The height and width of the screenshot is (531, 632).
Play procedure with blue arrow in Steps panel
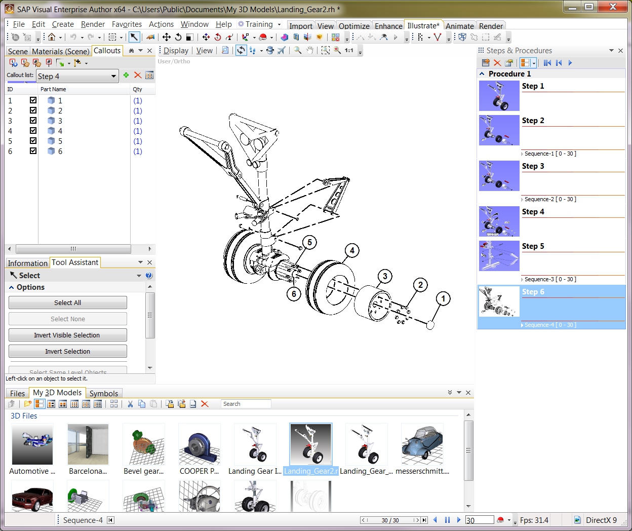pyautogui.click(x=570, y=63)
